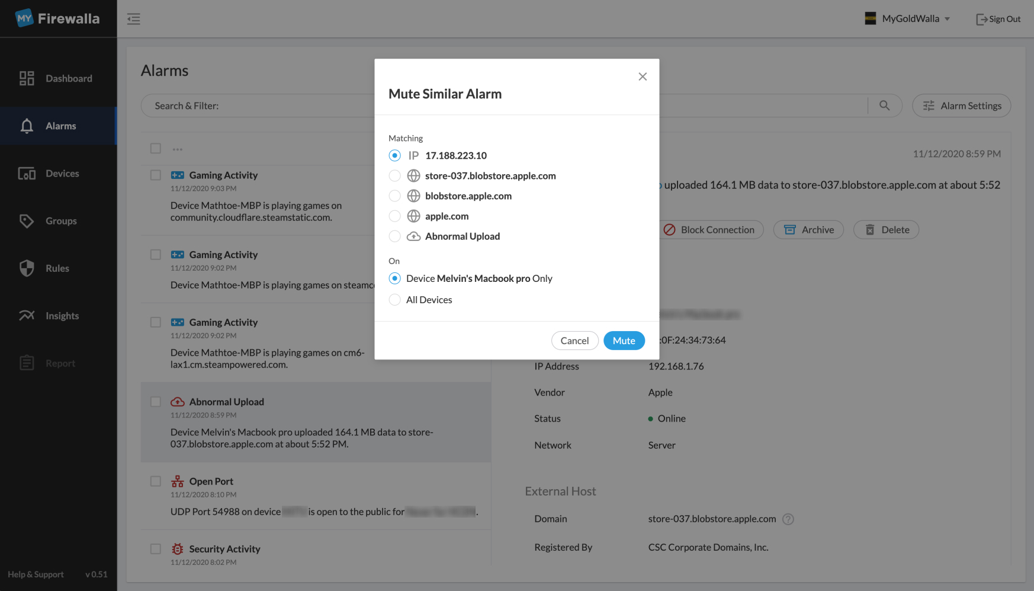Click 'CSC Corporate Domains, Inc.' text
1034x591 pixels.
click(708, 547)
